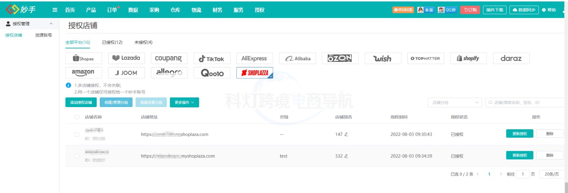
Task: Open the 财务 menu
Action: click(217, 10)
